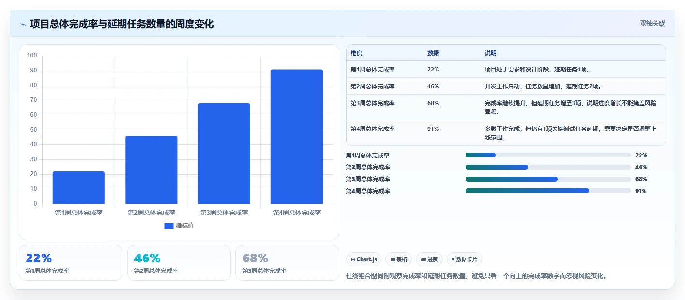This screenshot has height=300, width=685.
Task: Click the icon inside the 表格 tag
Action: (x=393, y=260)
